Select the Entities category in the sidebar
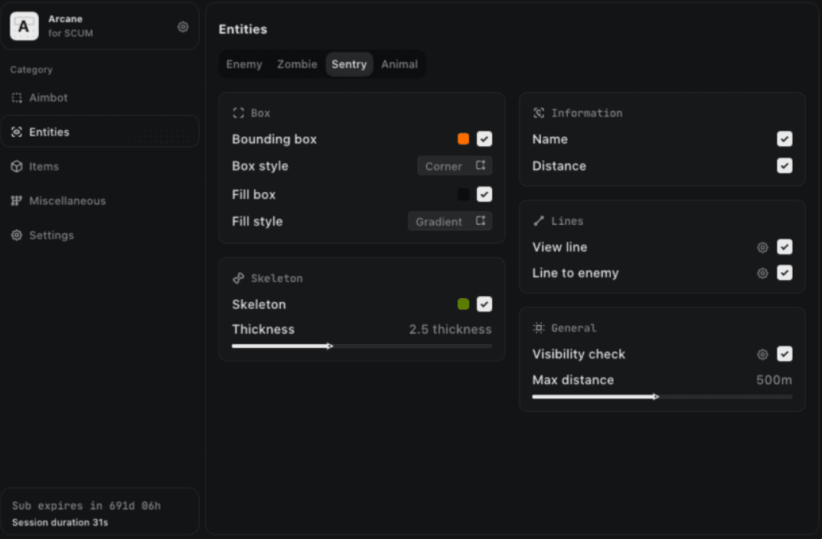Screen dimensions: 822x539 49,132
